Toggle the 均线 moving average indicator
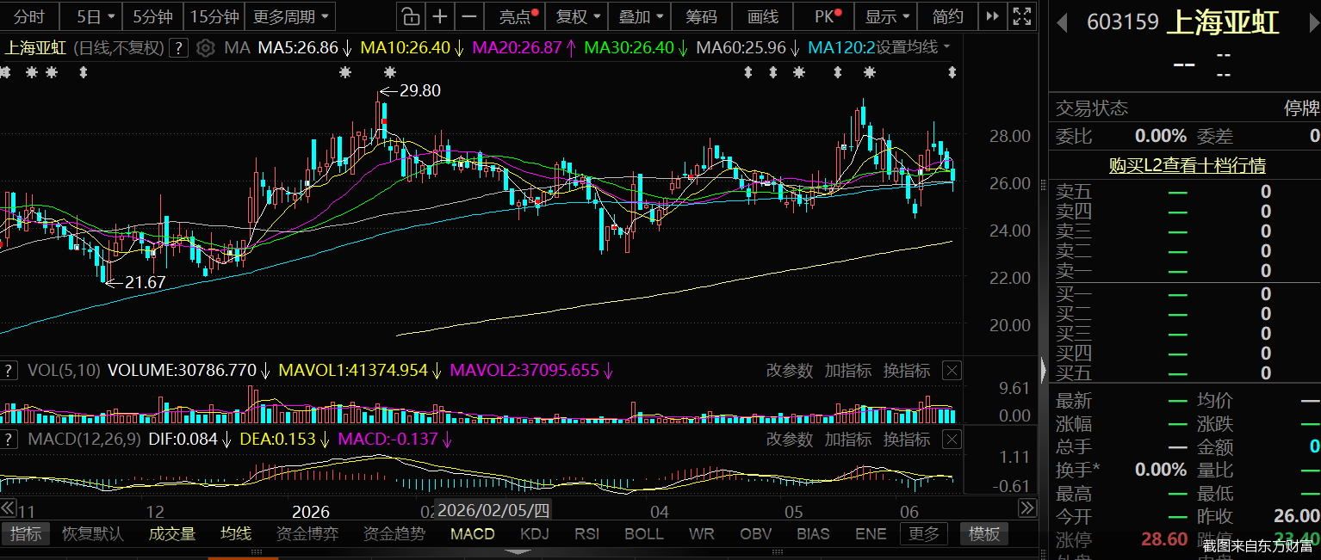This screenshot has height=560, width=1321. 236,534
